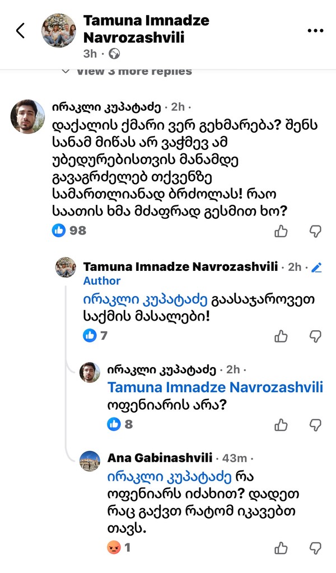The width and height of the screenshot is (336, 573).
Task: Dislike the top comment with 98 reactions
Action: pyautogui.click(x=315, y=231)
